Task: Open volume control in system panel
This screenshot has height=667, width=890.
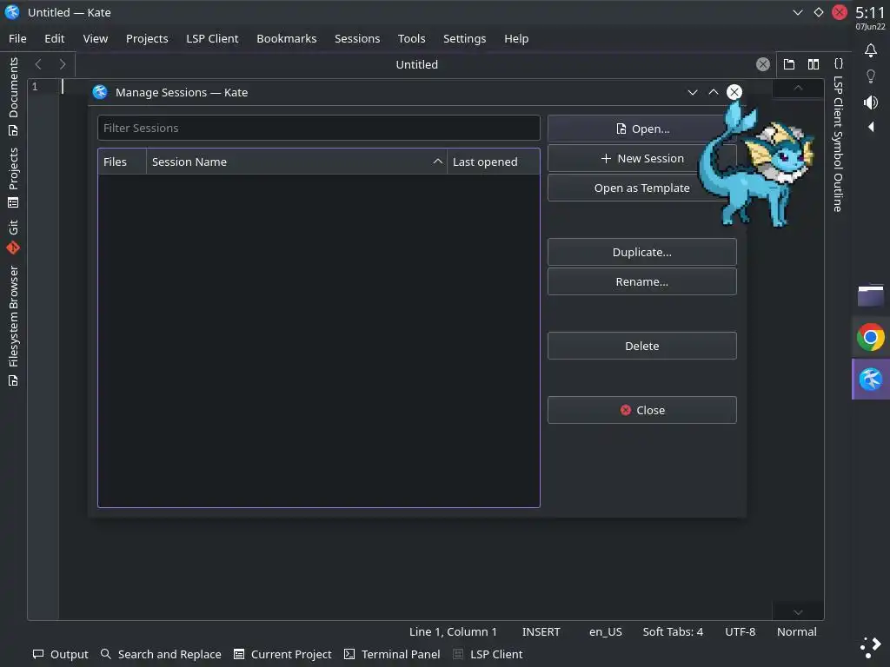Action: [x=871, y=102]
